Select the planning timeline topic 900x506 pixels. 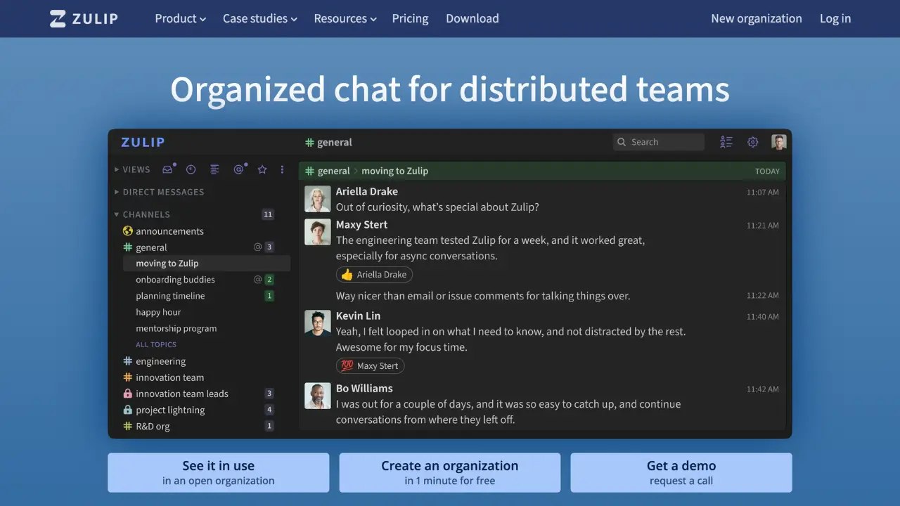[x=170, y=296]
